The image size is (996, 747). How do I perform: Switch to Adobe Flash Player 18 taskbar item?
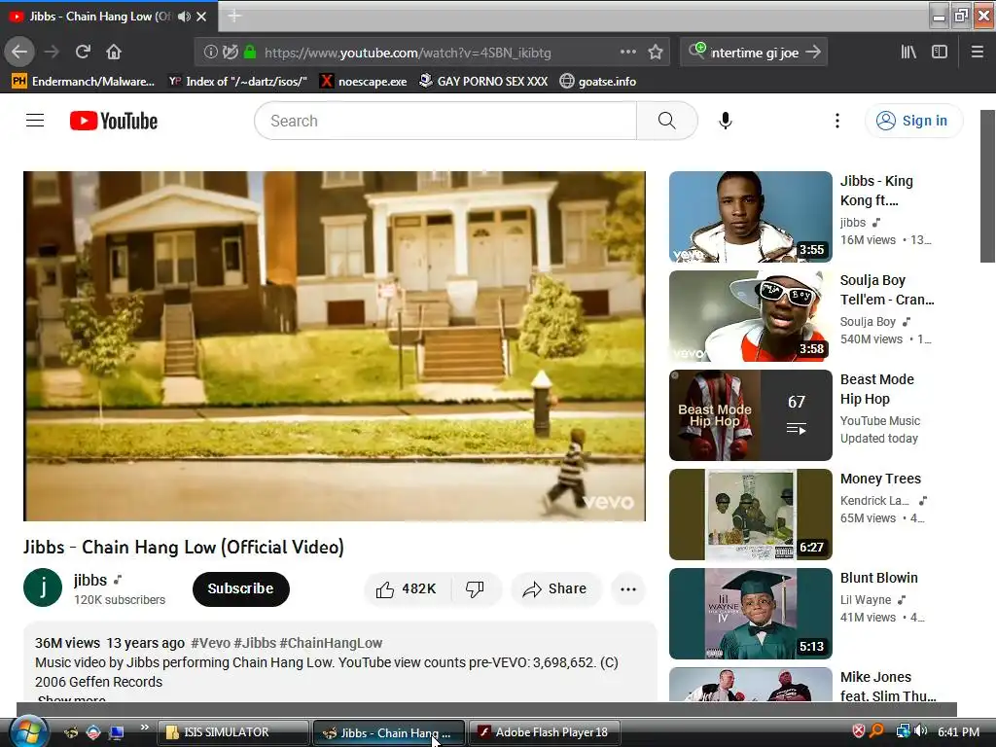[x=545, y=732]
